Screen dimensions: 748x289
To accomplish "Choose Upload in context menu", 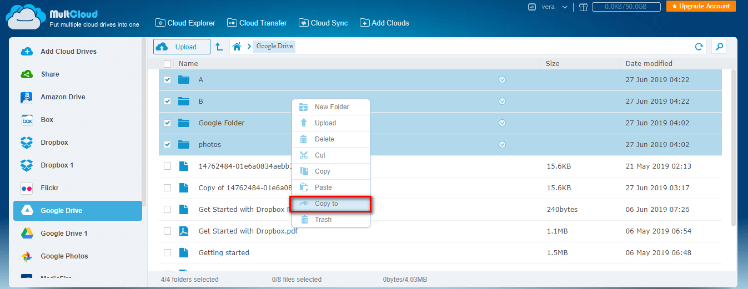I will (x=331, y=123).
